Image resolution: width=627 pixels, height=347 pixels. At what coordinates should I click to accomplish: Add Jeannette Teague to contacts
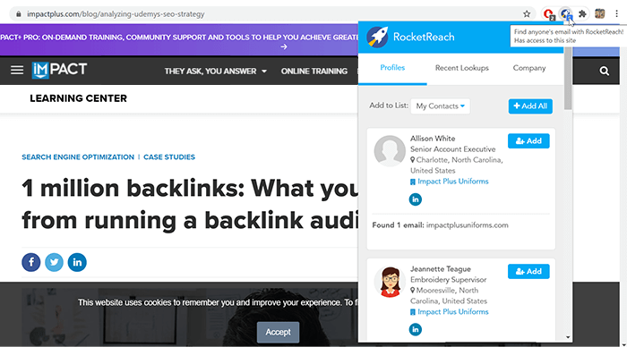528,272
